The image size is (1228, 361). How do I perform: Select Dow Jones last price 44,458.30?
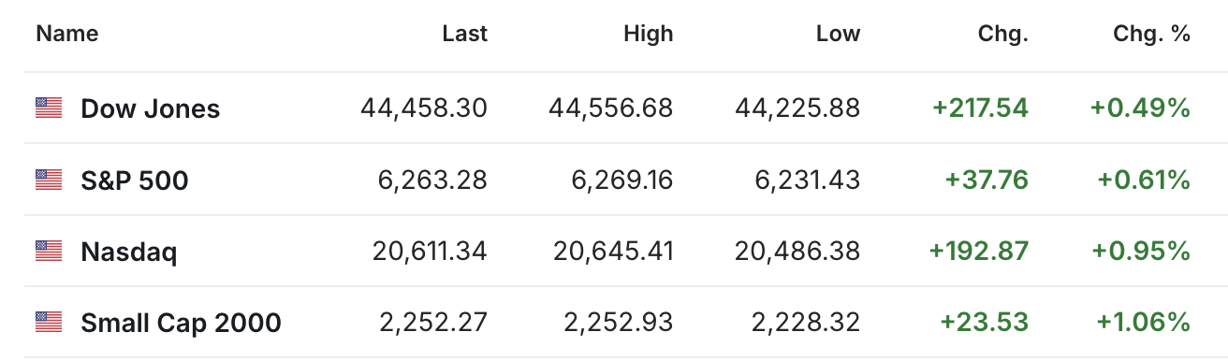click(x=424, y=108)
